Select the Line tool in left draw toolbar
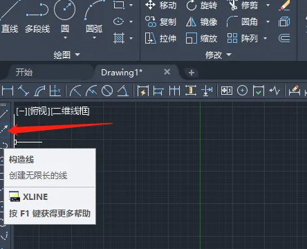This screenshot has width=307, height=249. point(5,113)
